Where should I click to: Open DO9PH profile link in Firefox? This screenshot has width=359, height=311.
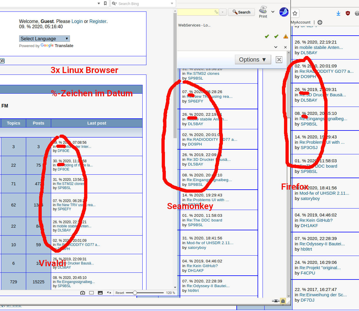[308, 76]
